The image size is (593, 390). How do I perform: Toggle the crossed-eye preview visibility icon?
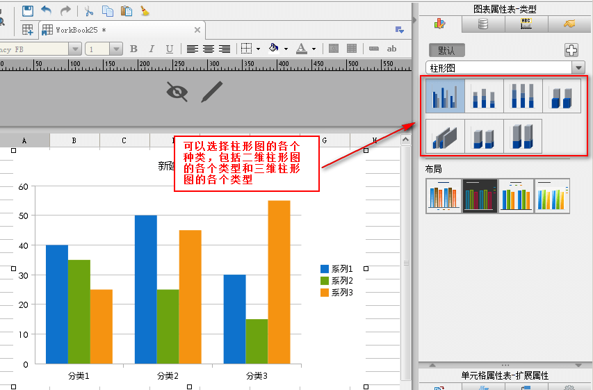pyautogui.click(x=177, y=92)
